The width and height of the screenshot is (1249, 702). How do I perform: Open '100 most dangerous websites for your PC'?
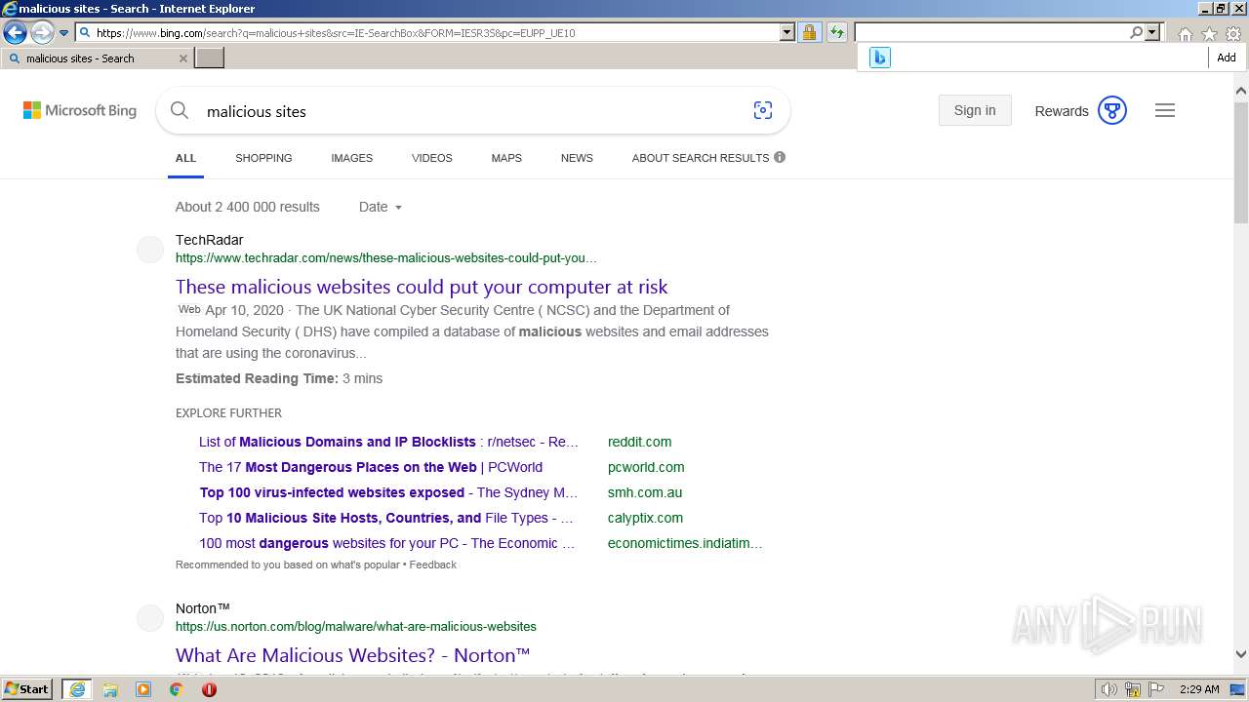(387, 543)
